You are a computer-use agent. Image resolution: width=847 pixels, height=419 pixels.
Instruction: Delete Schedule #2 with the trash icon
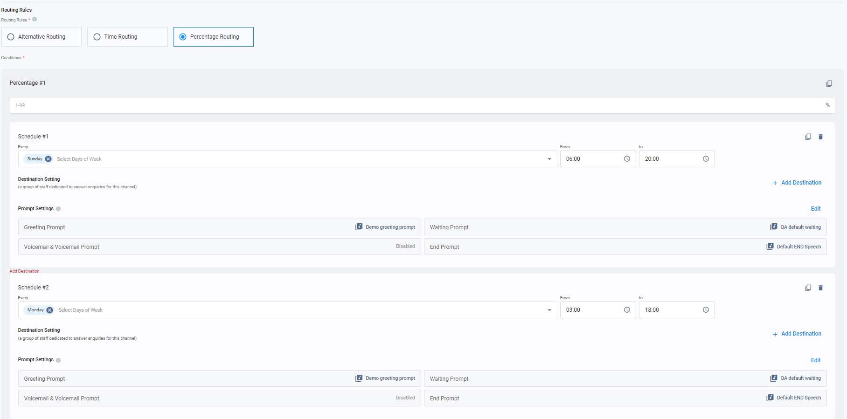point(820,288)
